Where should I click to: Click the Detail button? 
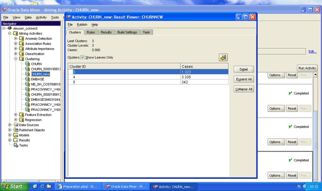[244, 69]
